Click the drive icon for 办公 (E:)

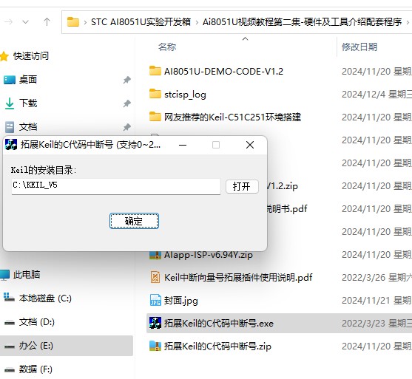(x=10, y=346)
